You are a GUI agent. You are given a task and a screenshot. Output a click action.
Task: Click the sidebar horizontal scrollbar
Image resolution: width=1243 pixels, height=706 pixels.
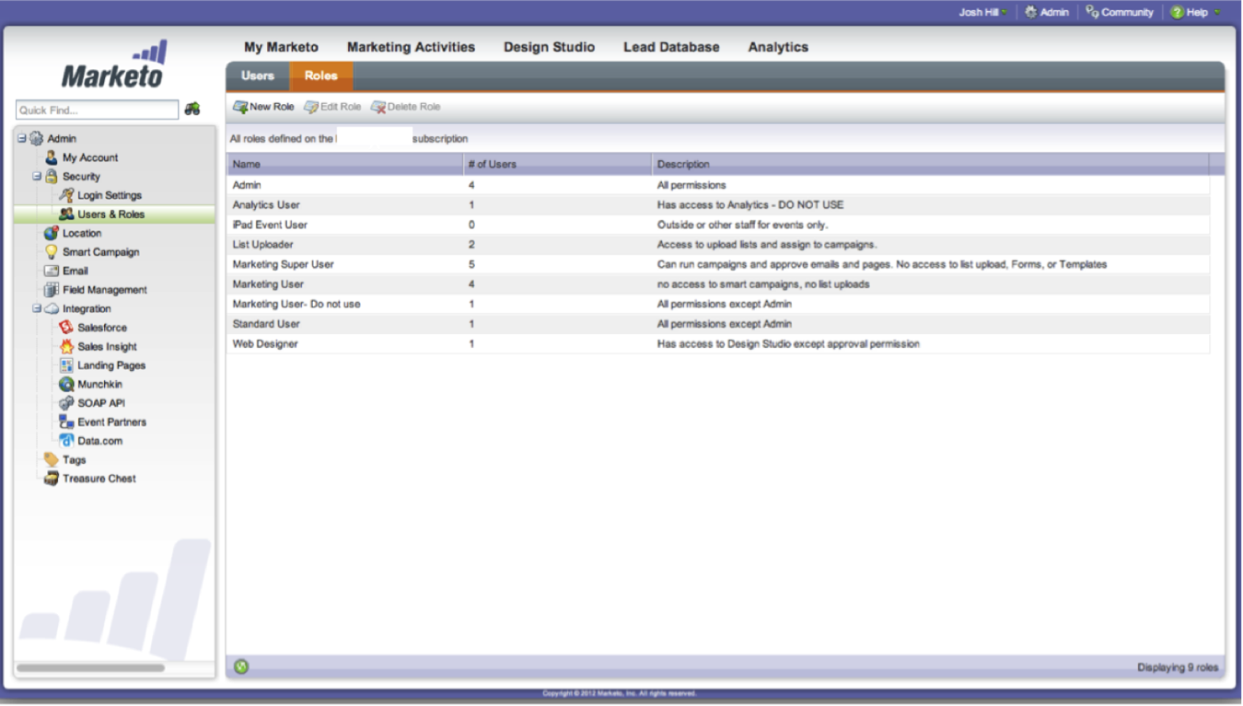[90, 667]
